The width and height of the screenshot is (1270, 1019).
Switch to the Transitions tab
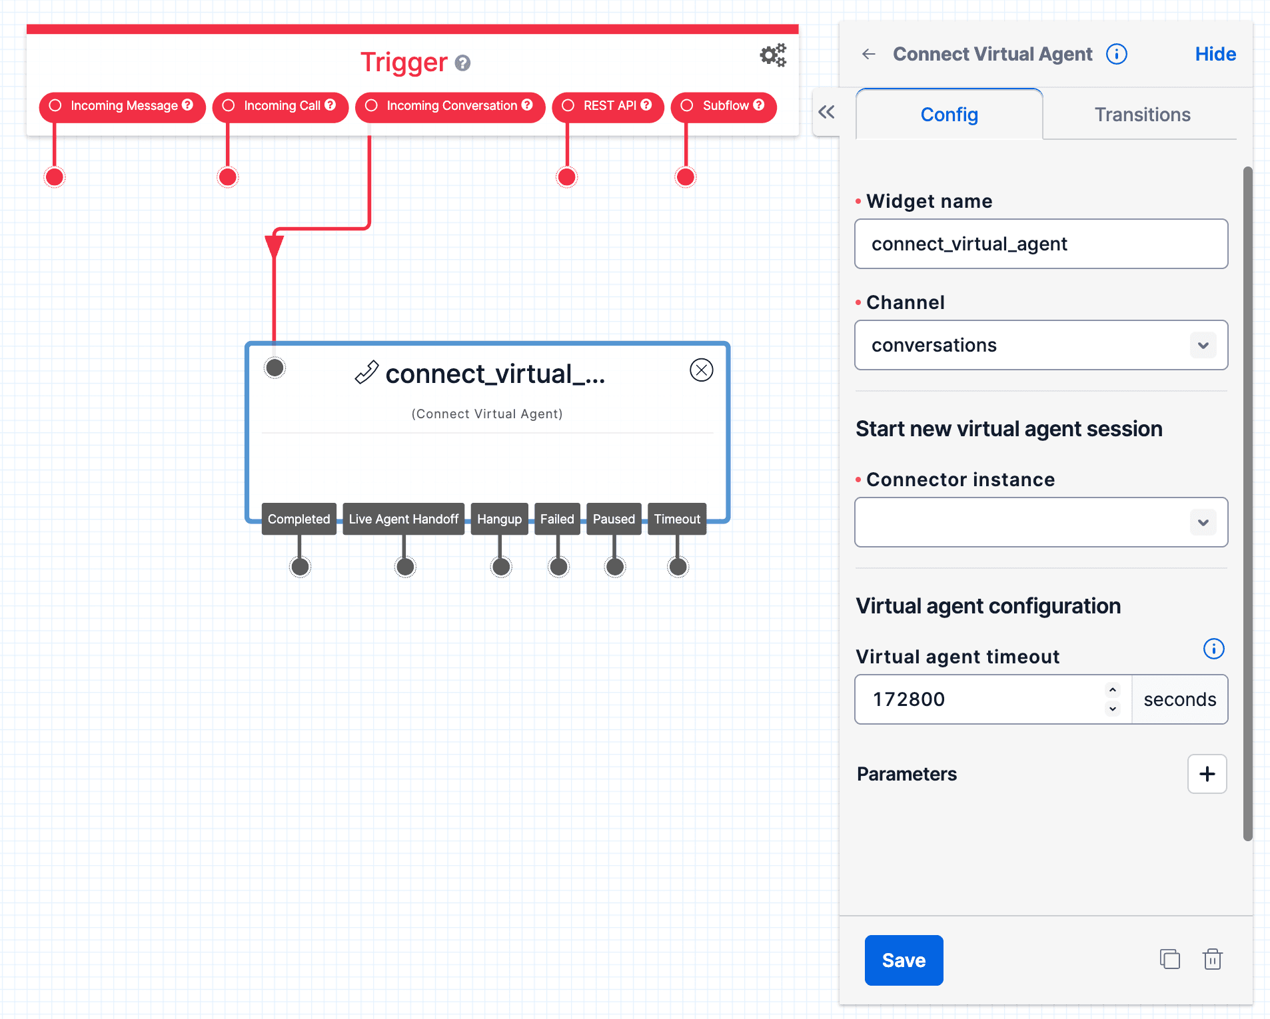pyautogui.click(x=1142, y=114)
